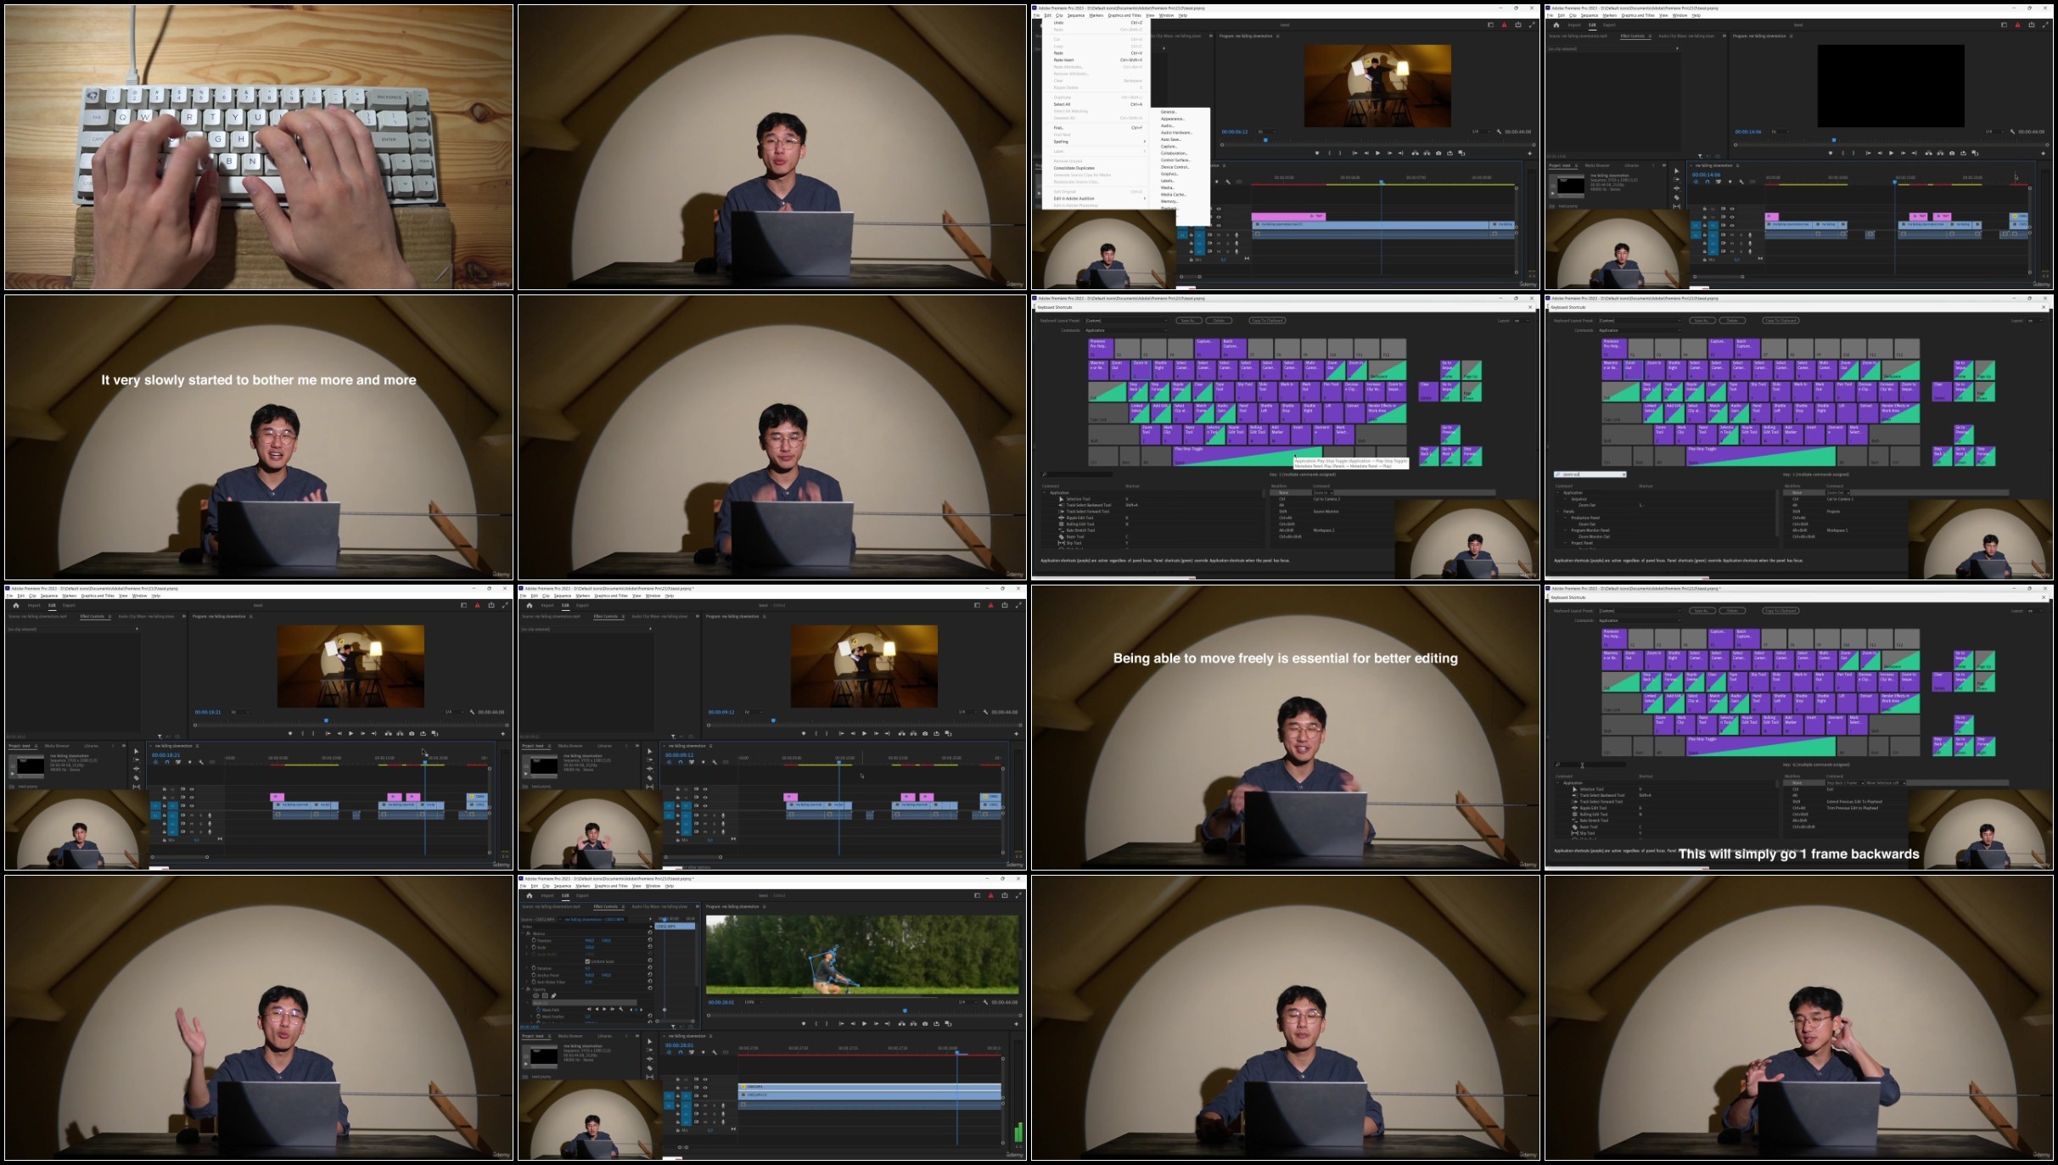Collapse Motion section in green-trees frame
2058x1165 pixels.
click(523, 933)
